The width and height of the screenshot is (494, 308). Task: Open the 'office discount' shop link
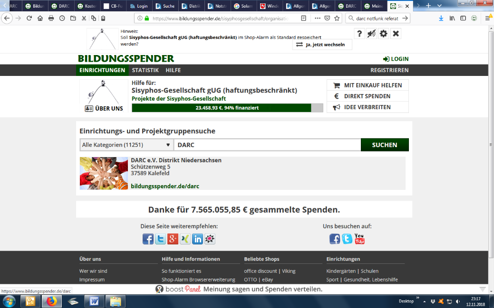pyautogui.click(x=261, y=271)
